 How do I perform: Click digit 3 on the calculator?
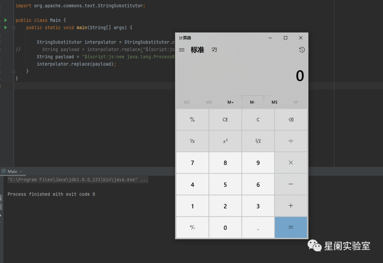coord(258,206)
